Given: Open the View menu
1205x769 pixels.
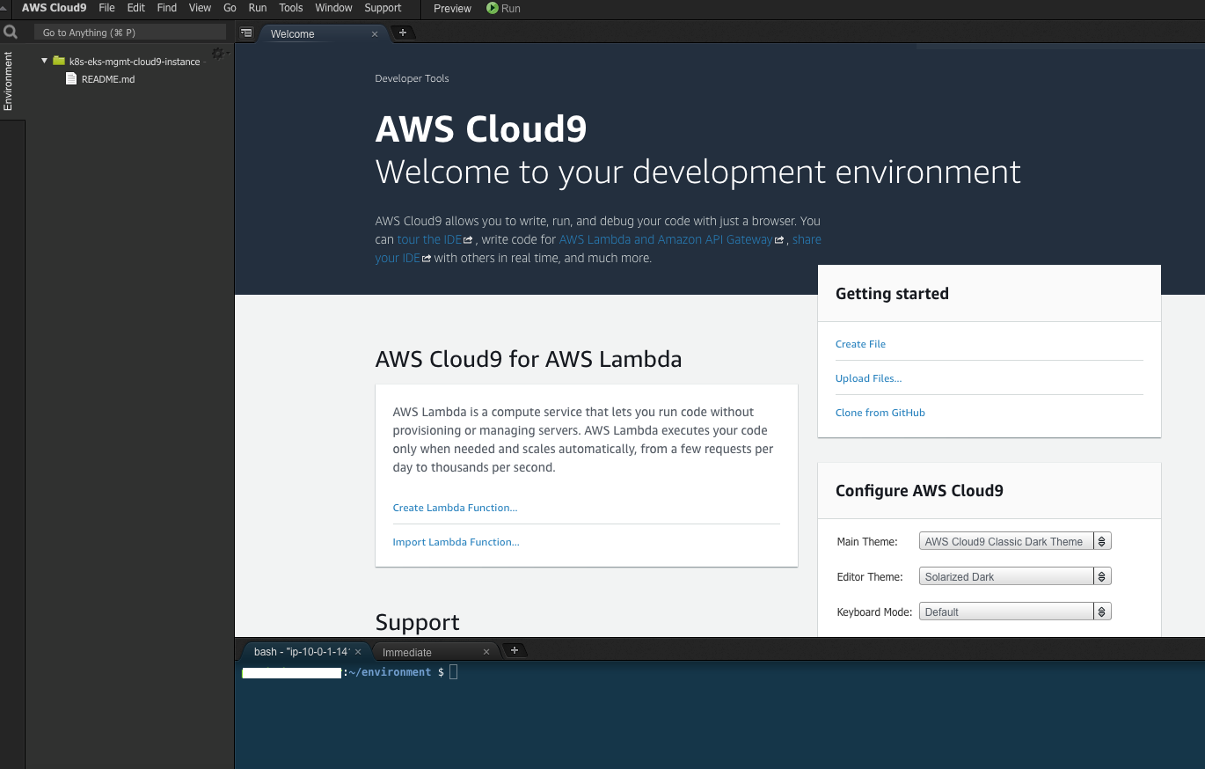Looking at the screenshot, I should (200, 8).
